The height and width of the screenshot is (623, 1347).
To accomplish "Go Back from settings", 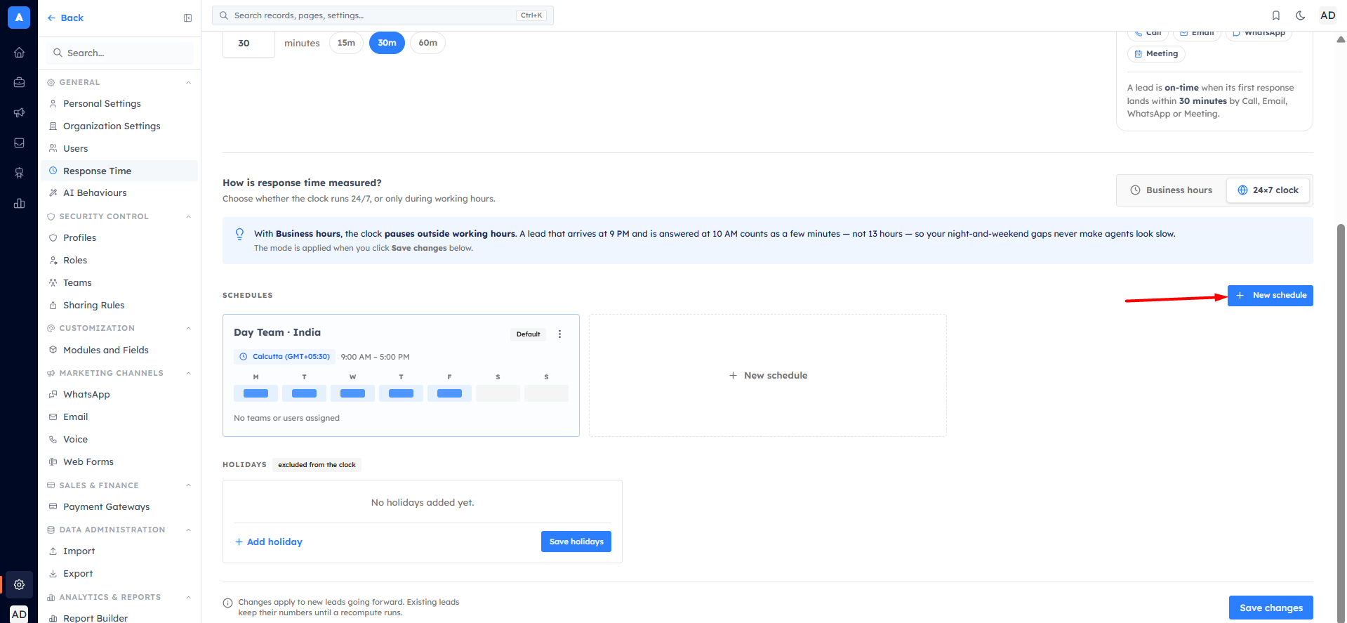I will [x=65, y=18].
